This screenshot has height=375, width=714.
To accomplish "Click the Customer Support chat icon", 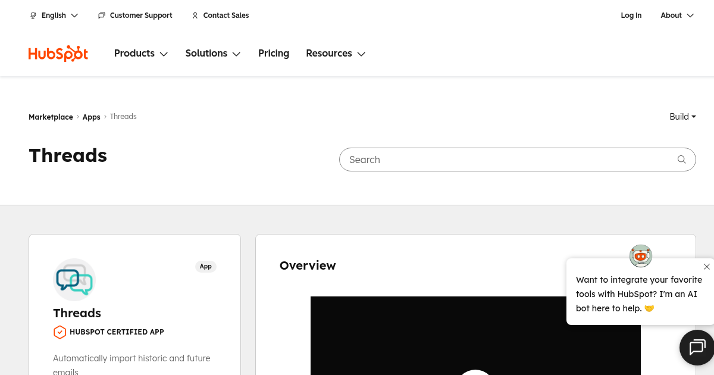I will [102, 15].
